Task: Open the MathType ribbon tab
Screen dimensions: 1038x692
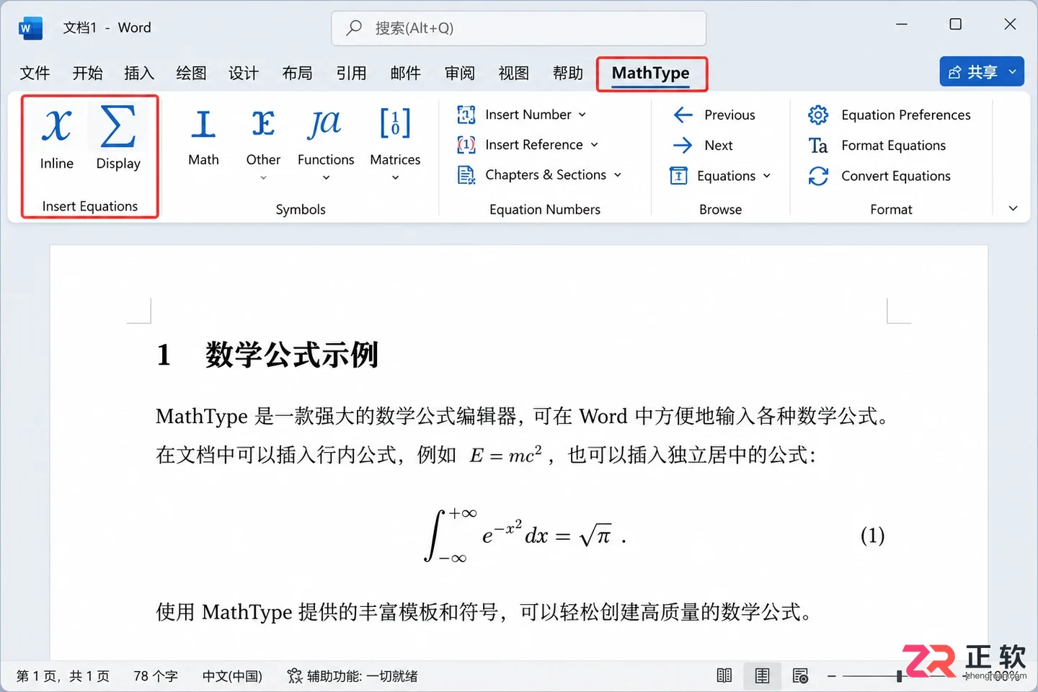Action: pos(651,74)
